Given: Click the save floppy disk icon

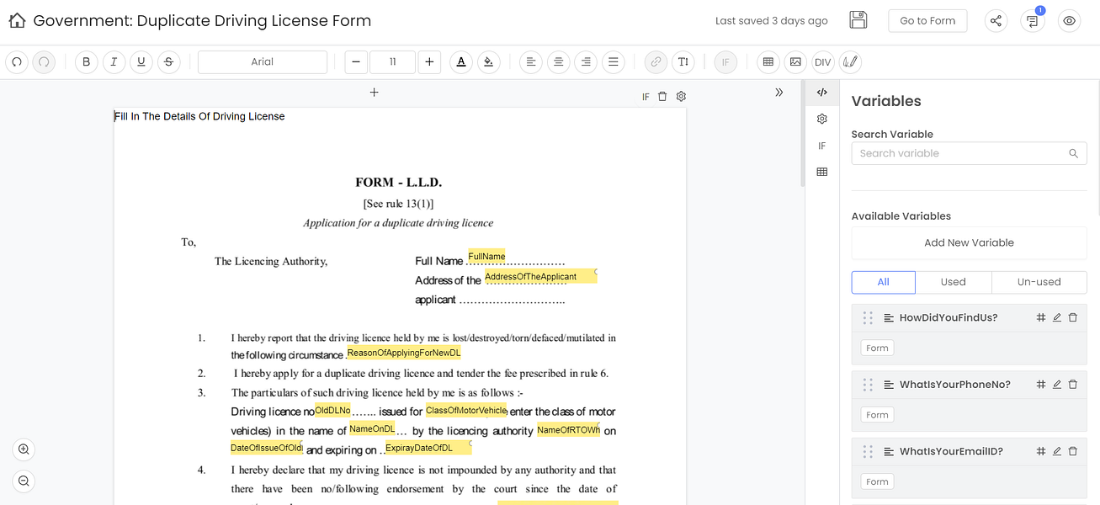Looking at the screenshot, I should [858, 20].
